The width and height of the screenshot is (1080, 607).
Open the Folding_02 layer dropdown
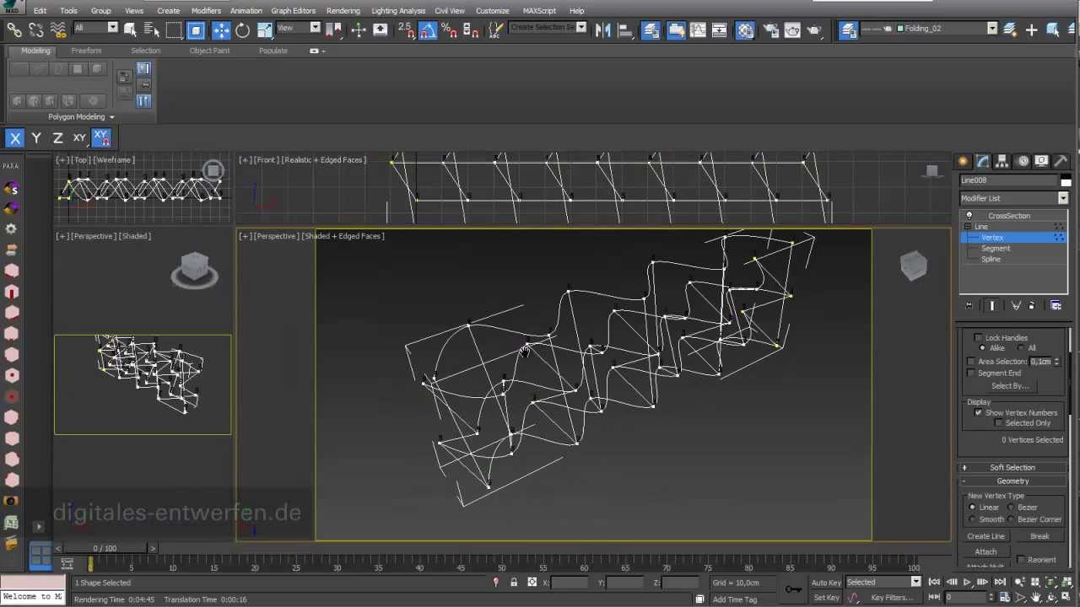(992, 29)
